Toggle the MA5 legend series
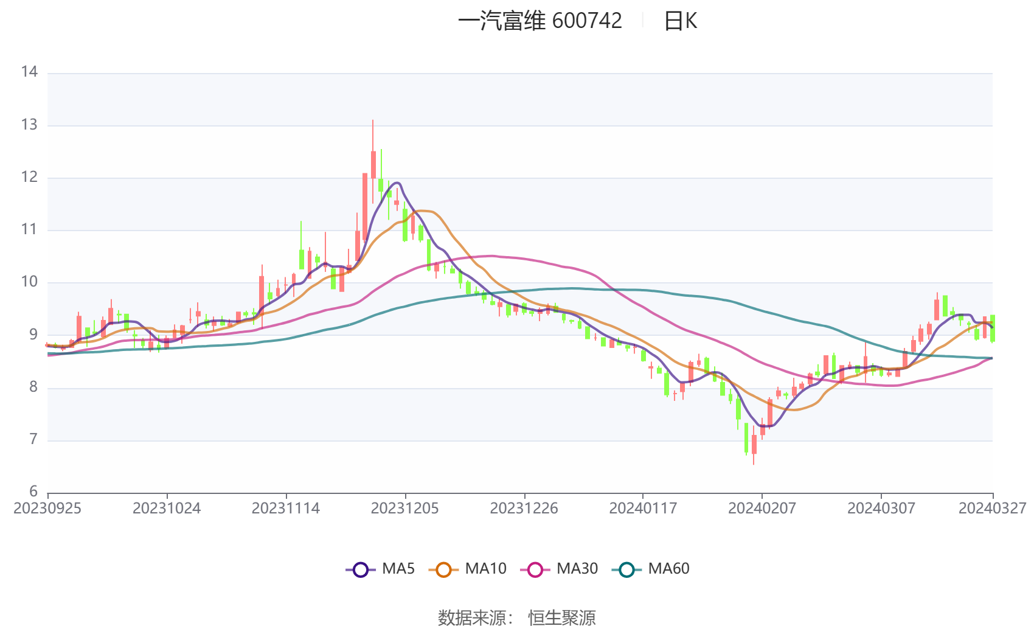Screen dimensions: 1034x629 tap(380, 569)
